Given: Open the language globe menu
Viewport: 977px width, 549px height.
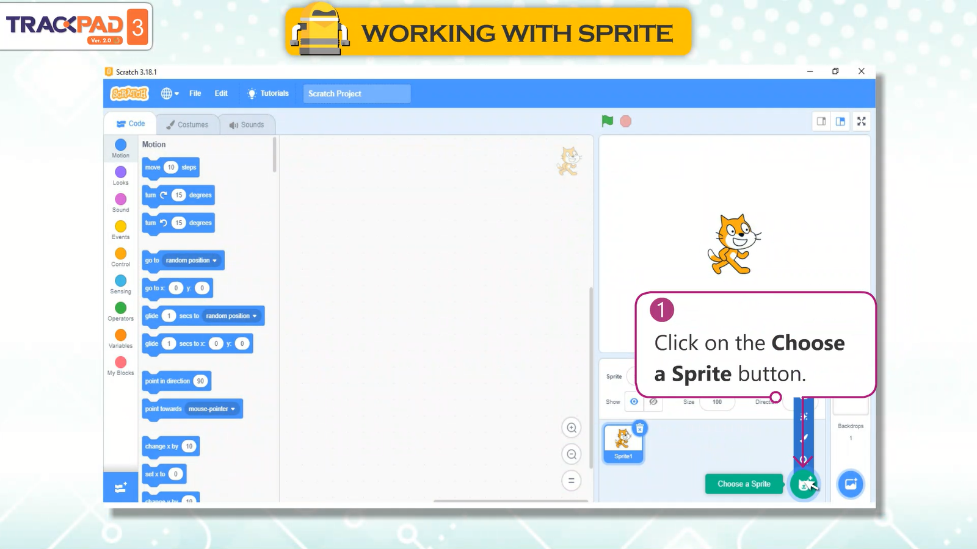Looking at the screenshot, I should [x=170, y=93].
